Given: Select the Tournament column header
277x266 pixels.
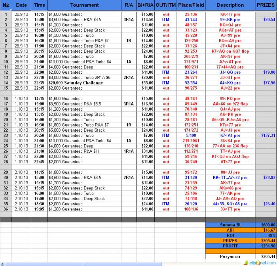Looking at the screenshot, I should pos(84,5).
